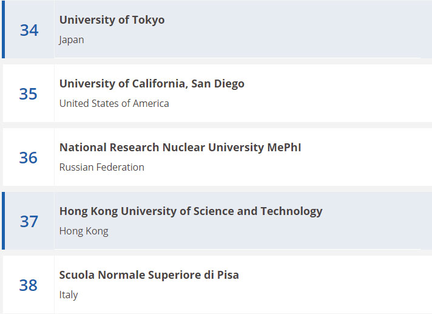Open the University of Tokyo link
Viewport: 432px width, 314px height.
pyautogui.click(x=112, y=20)
